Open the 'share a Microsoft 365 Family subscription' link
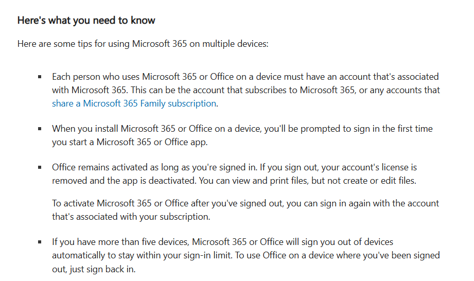Image resolution: width=474 pixels, height=281 pixels. click(134, 103)
